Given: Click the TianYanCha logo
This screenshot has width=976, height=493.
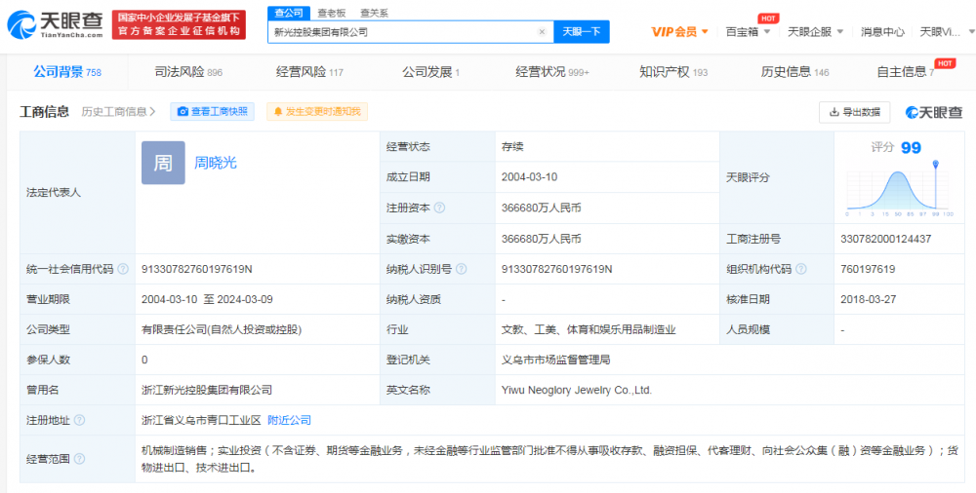Looking at the screenshot, I should [x=55, y=25].
